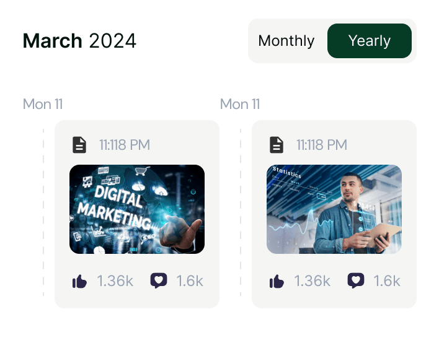This screenshot has height=343, width=439.
Task: Hit the thumbs-up icon on the Statistics post
Action: coord(277,282)
